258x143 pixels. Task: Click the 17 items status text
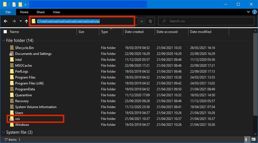(x=10, y=140)
